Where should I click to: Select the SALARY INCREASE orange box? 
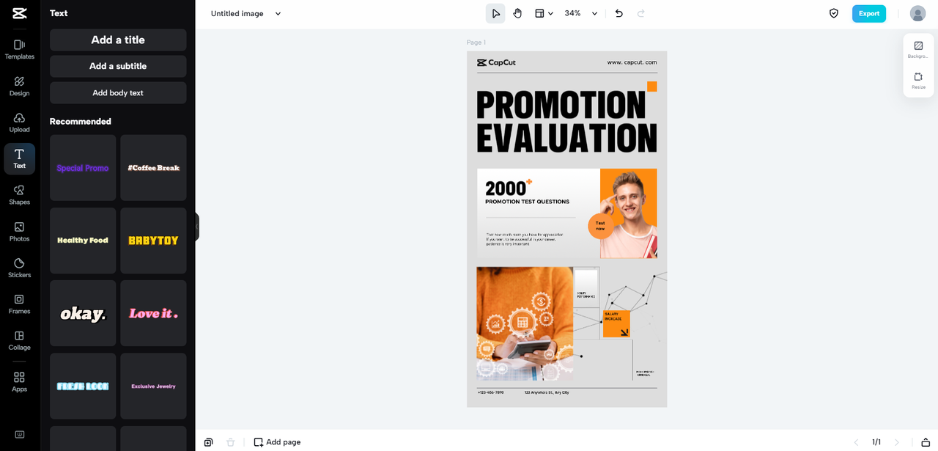pyautogui.click(x=616, y=323)
